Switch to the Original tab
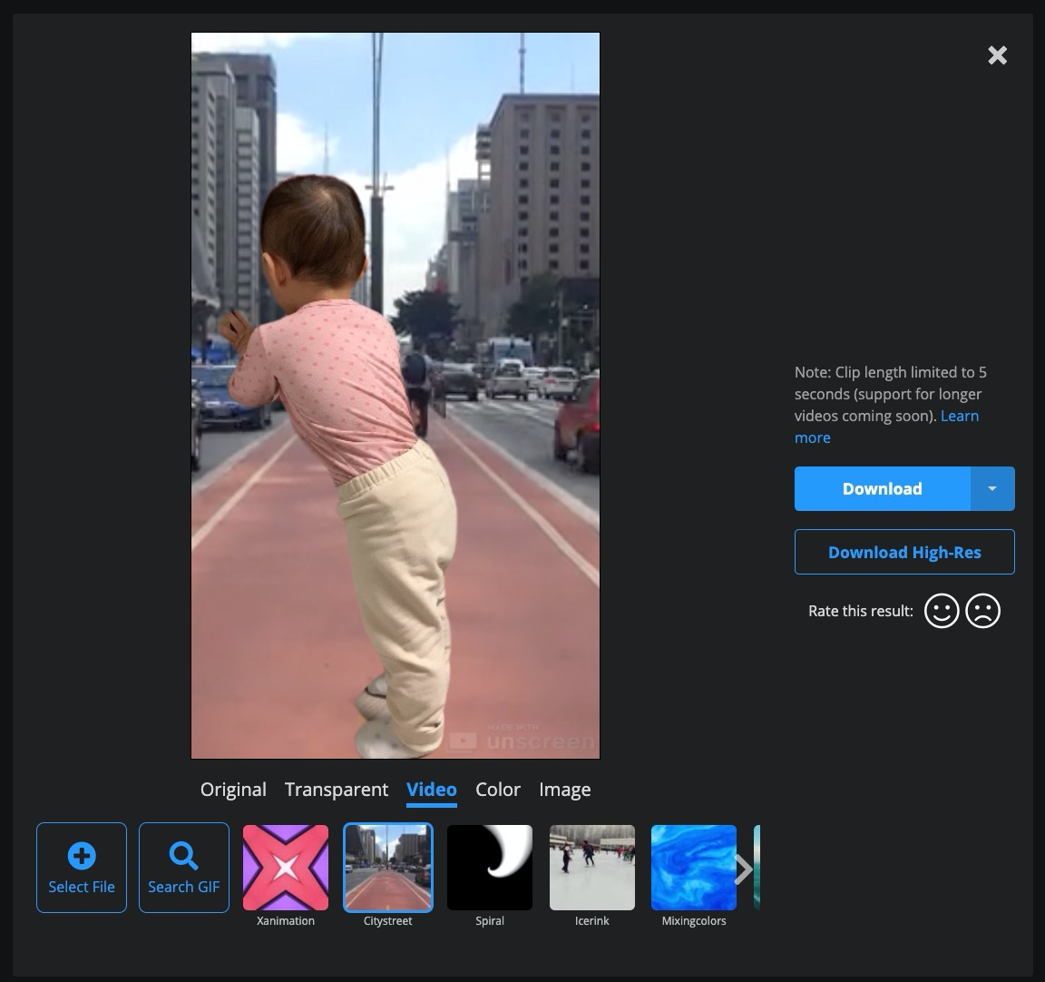Image resolution: width=1045 pixels, height=982 pixels. click(x=233, y=790)
